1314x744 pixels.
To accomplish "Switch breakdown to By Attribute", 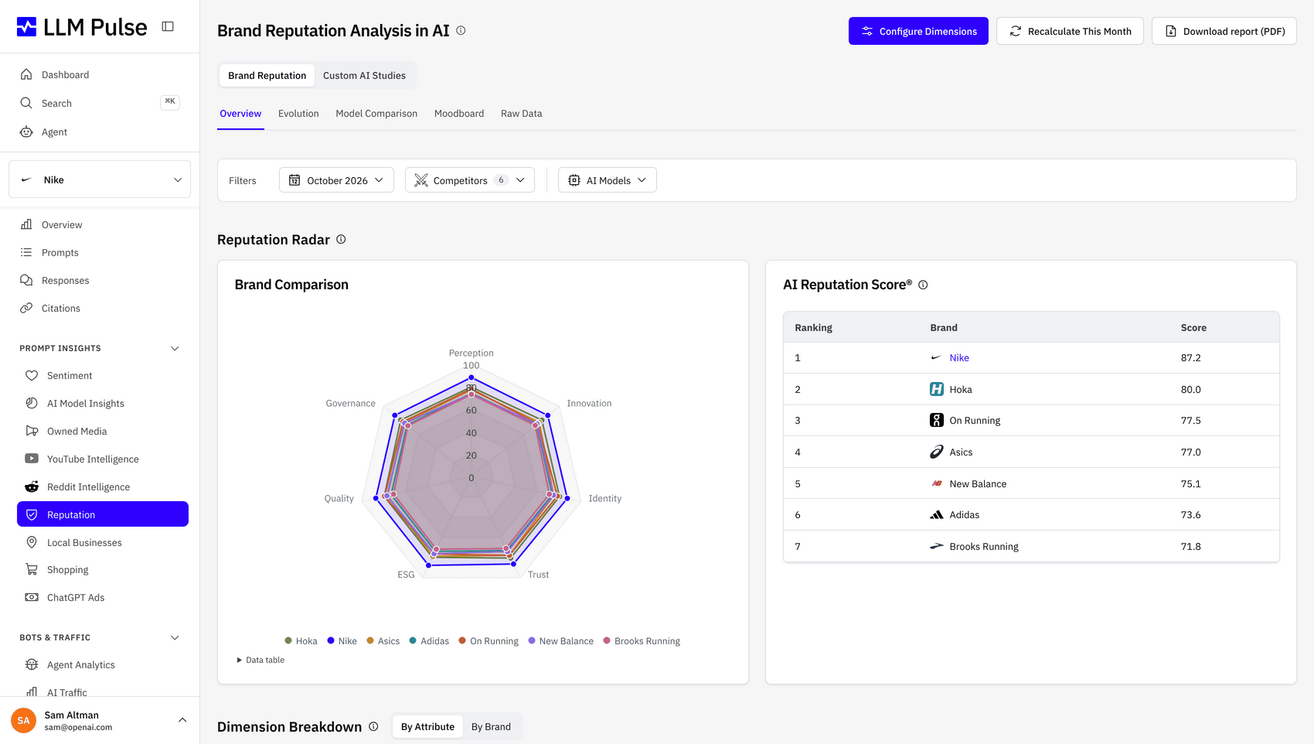I will coord(427,726).
